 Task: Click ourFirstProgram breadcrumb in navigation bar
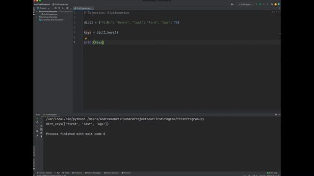42,4
